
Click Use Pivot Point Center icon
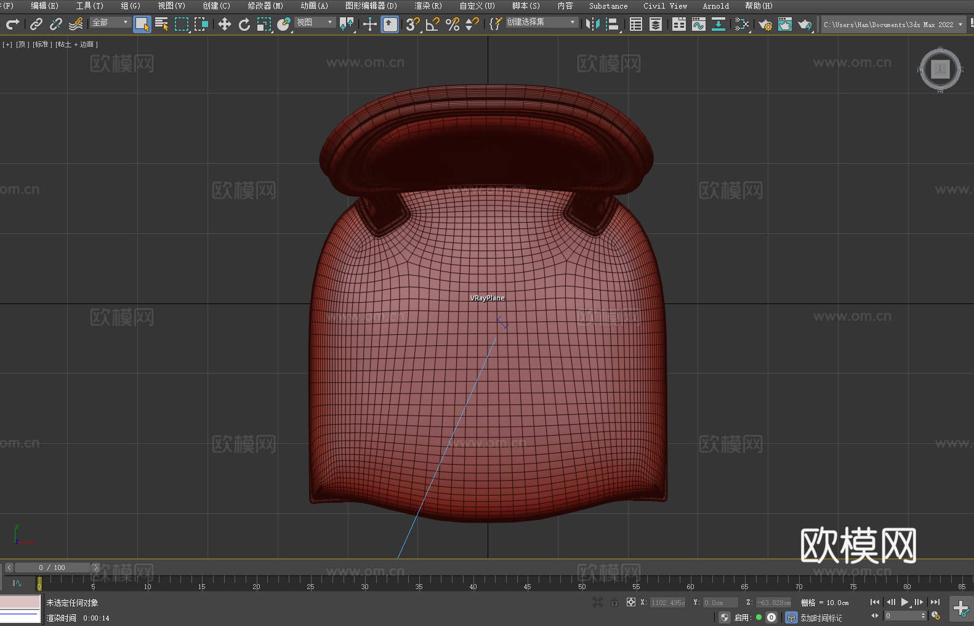[347, 24]
